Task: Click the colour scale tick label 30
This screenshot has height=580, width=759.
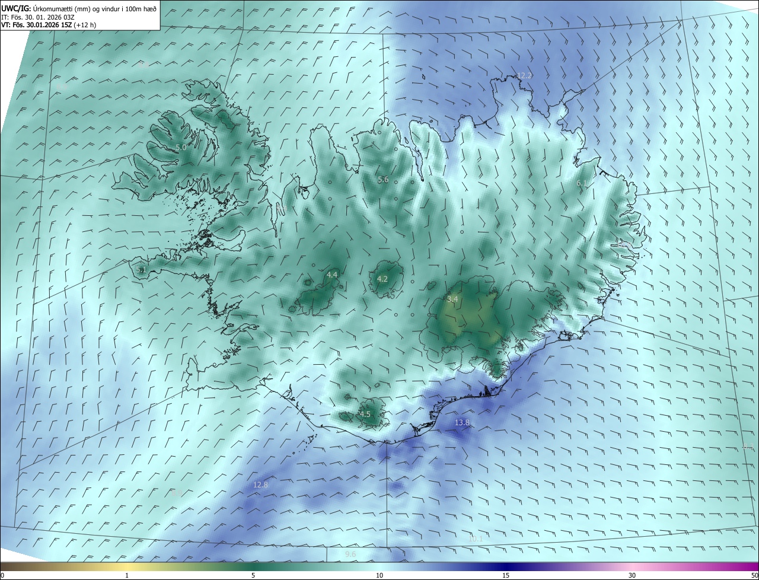Action: click(632, 575)
